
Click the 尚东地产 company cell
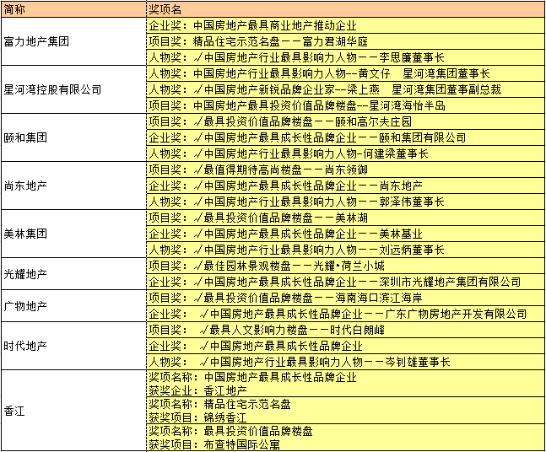(x=73, y=186)
